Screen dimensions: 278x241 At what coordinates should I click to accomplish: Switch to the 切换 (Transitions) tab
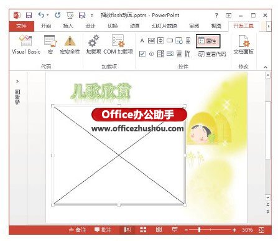point(113,26)
